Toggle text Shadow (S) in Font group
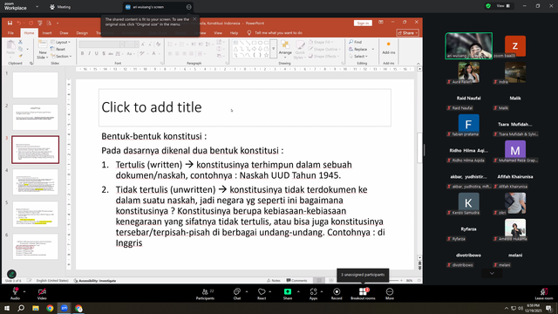558x314 pixels. coord(104,53)
